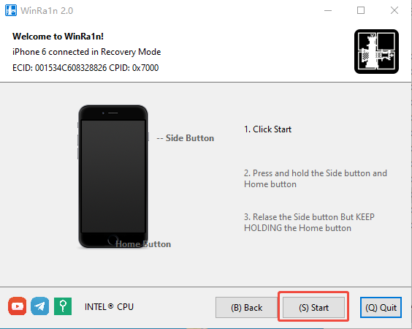This screenshot has width=412, height=329.
Task: Click the '1. Click Start' instruction
Action: [x=268, y=129]
